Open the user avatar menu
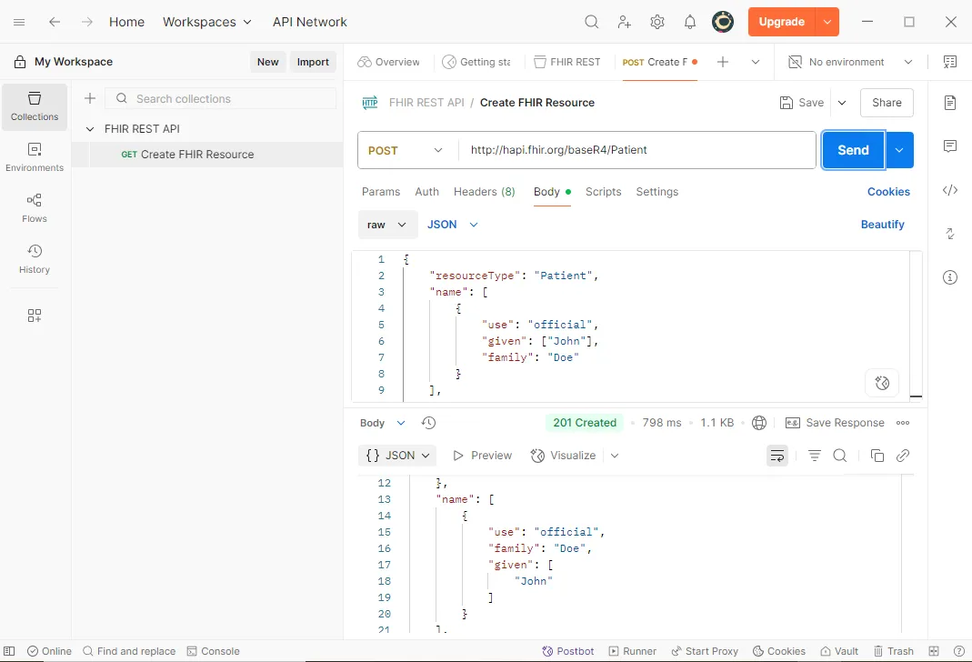Screen dimensions: 972x662 click(x=723, y=22)
